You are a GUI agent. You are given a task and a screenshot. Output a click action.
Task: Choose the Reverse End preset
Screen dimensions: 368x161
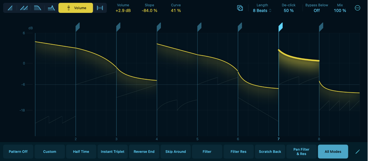(x=144, y=152)
